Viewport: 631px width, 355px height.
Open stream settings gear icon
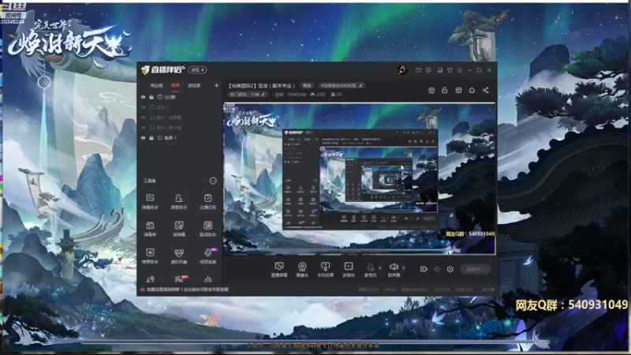450,269
